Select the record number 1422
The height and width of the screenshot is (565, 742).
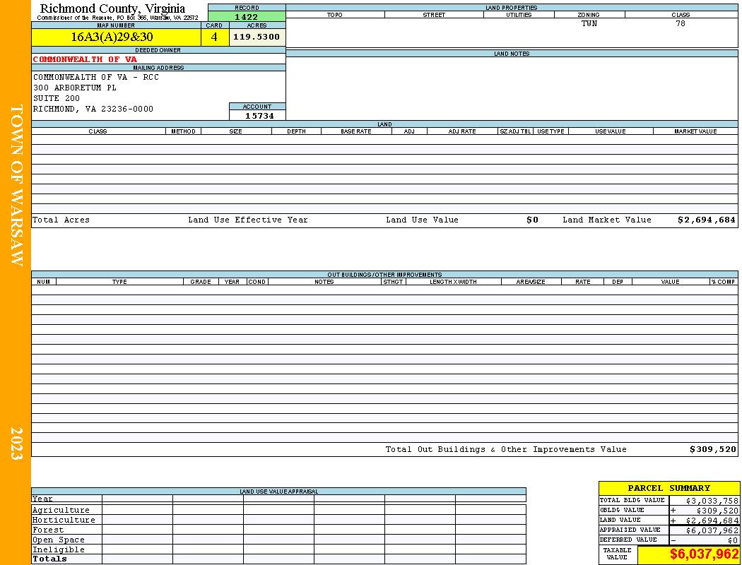point(247,17)
